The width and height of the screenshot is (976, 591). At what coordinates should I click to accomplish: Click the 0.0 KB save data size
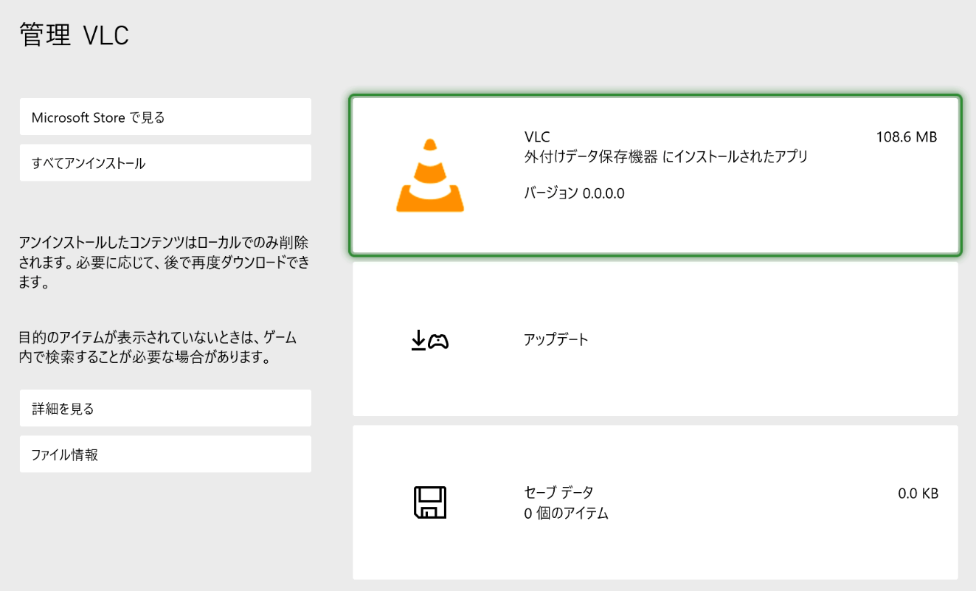pos(918,494)
